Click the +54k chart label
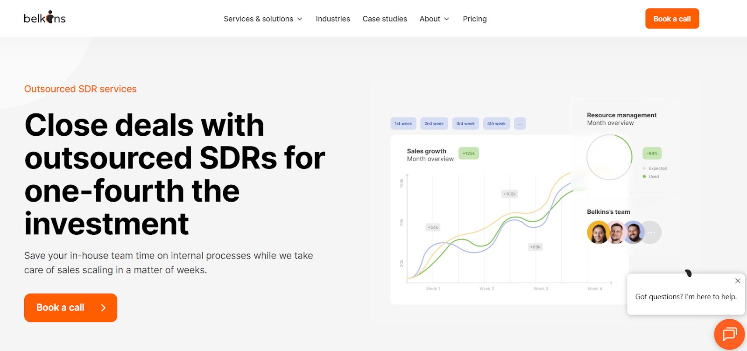The height and width of the screenshot is (351, 747). point(433,227)
